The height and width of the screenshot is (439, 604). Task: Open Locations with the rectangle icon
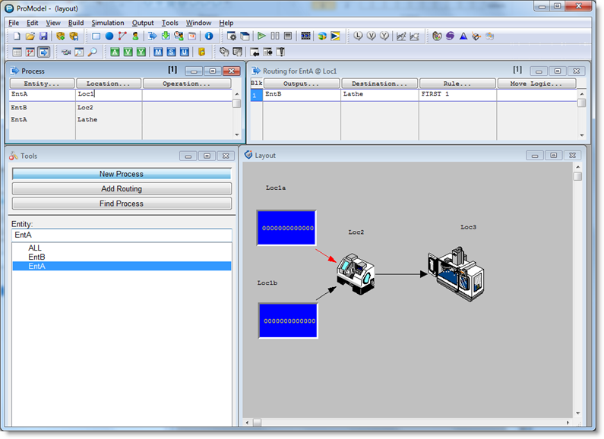[96, 36]
